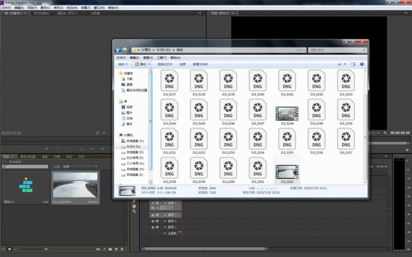Open the 组织 dropdown in Explorer toolbar
The height and width of the screenshot is (257, 412).
123,64
